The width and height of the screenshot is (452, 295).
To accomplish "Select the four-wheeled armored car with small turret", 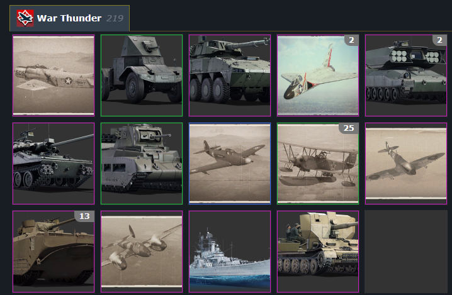I will [142, 75].
